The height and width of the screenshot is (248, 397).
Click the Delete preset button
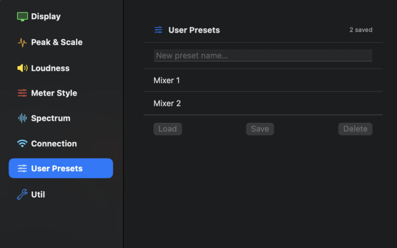click(x=355, y=129)
